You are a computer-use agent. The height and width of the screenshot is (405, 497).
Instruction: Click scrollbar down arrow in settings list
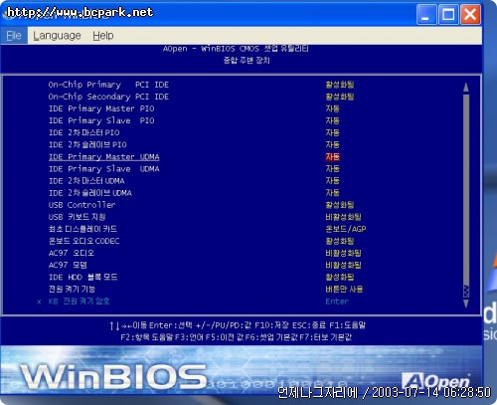(x=466, y=304)
